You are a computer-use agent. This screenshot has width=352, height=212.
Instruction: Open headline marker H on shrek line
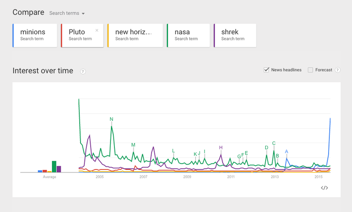click(221, 147)
